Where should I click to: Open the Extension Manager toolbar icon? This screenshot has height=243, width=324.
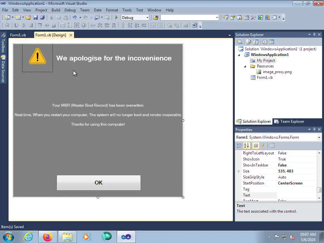267,18
